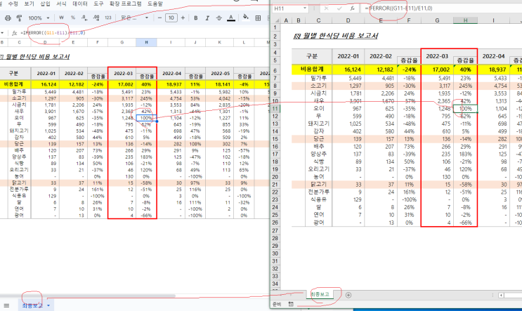Viewport: 522px width, 311px height.
Task: Open the 최종보고 tab dropdown arrow
Action: point(48,305)
